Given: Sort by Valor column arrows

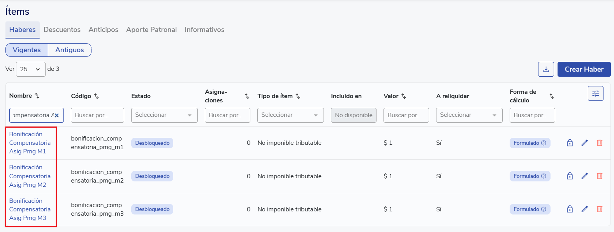Looking at the screenshot, I should click(x=404, y=96).
